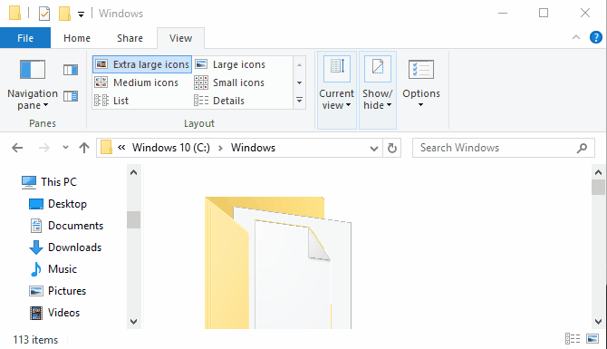
Task: Open the recent locations dropdown
Action: (65, 147)
